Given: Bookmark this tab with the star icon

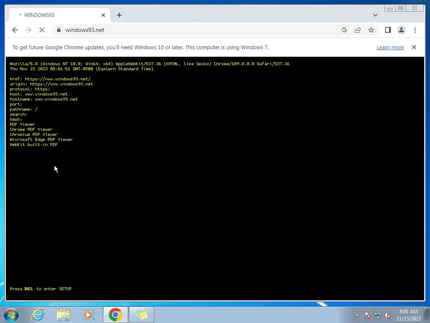Looking at the screenshot, I should tap(371, 30).
